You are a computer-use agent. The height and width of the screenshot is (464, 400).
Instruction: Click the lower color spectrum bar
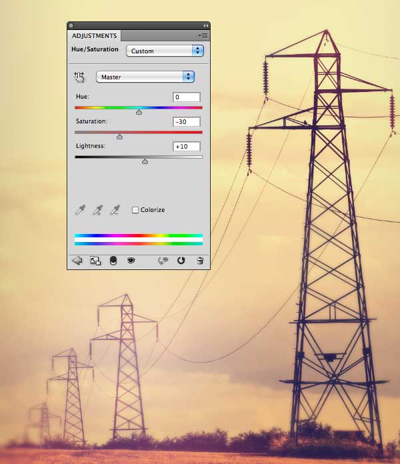point(139,243)
